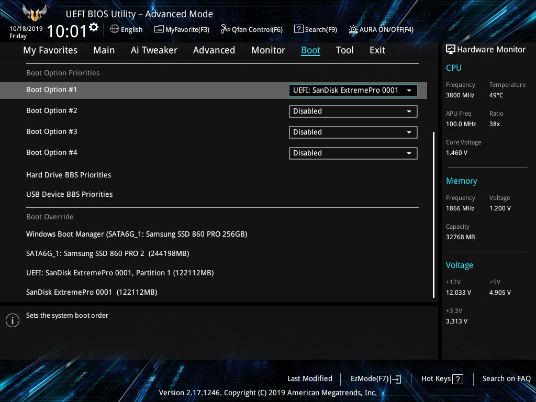
Task: Go to the Advanced tab
Action: (214, 50)
